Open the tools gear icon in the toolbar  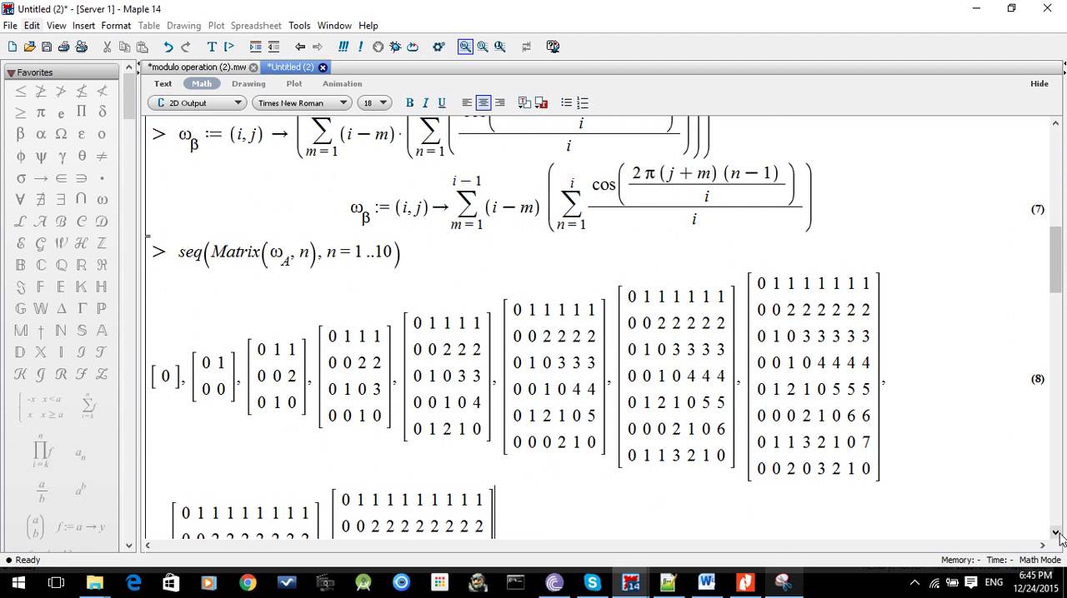tap(438, 47)
